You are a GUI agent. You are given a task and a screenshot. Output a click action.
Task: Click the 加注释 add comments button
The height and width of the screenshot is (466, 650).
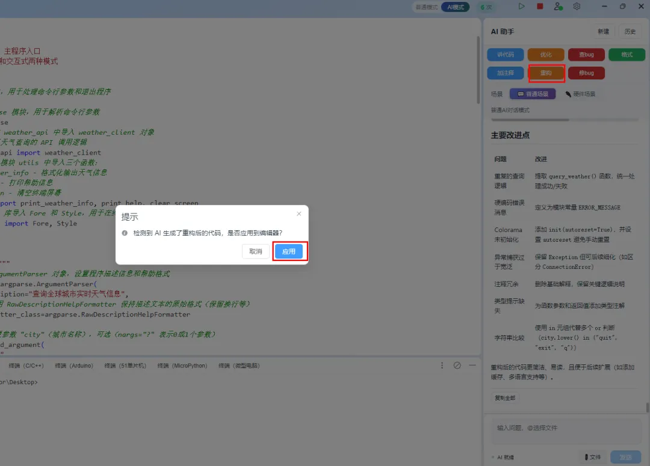506,73
